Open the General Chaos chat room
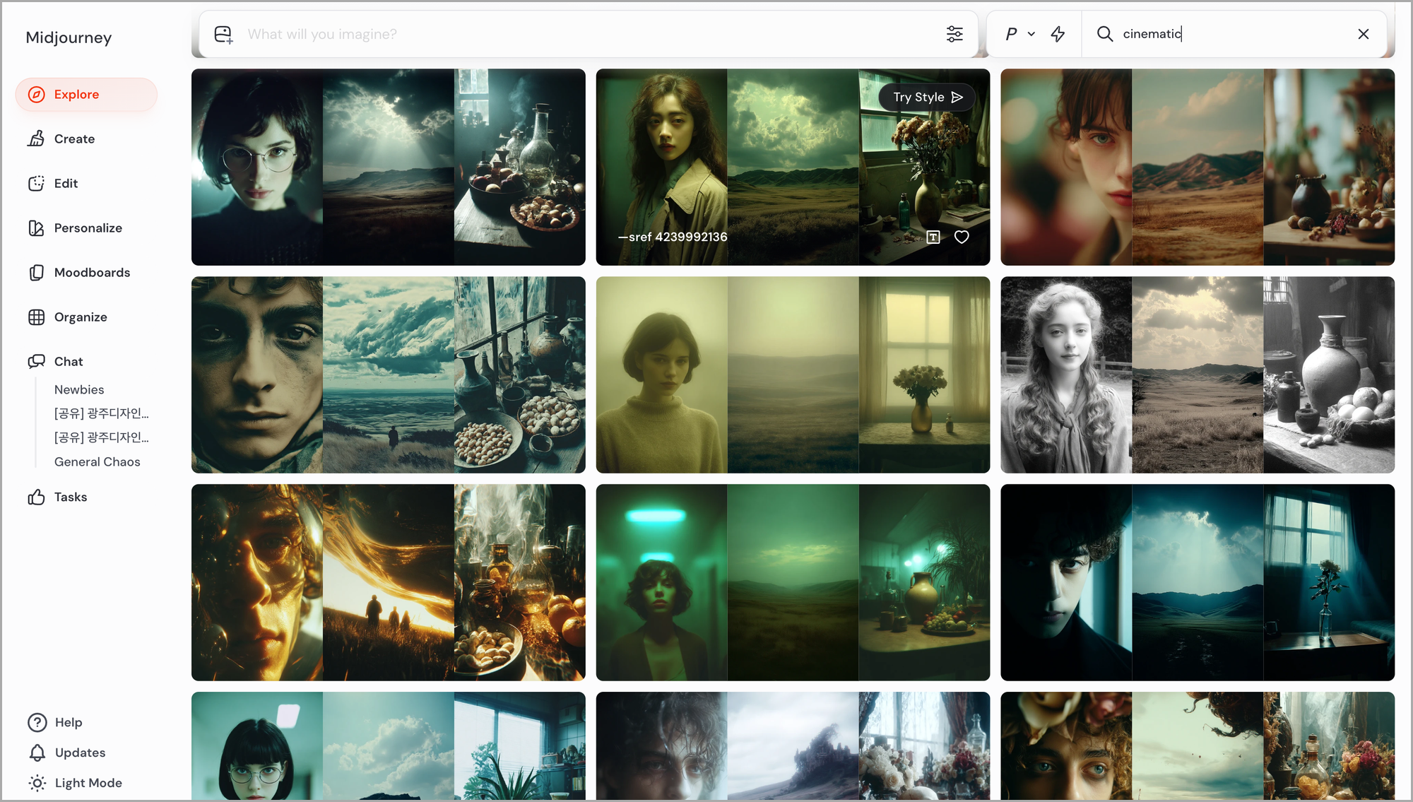Image resolution: width=1413 pixels, height=802 pixels. click(x=97, y=462)
